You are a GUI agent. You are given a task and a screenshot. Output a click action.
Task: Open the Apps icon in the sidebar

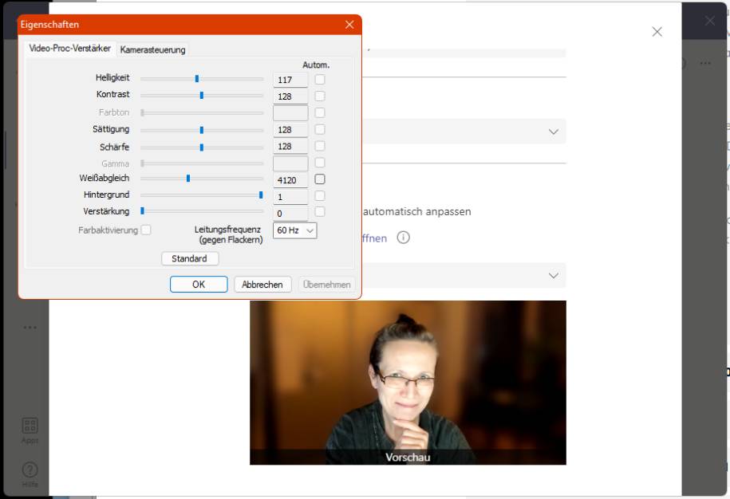30,430
